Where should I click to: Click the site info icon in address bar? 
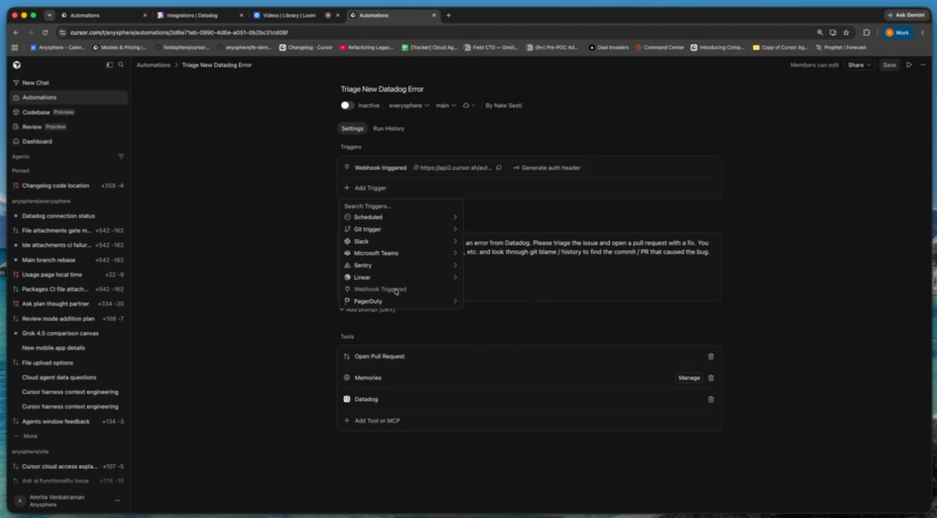click(62, 32)
